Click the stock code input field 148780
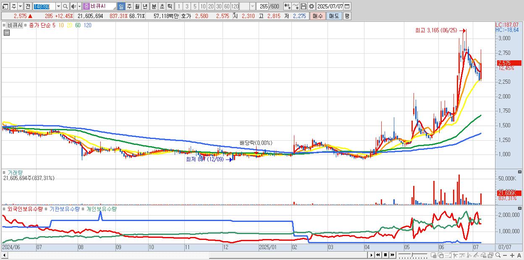Screen dimensions: 524x260 (44, 6)
